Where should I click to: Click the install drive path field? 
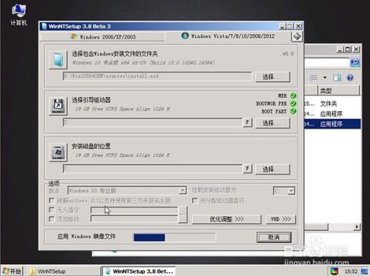pyautogui.click(x=152, y=169)
